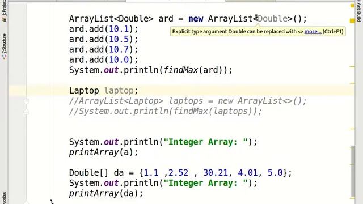
Task: Click the second "Integer Array: " string literal
Action: coord(205,183)
